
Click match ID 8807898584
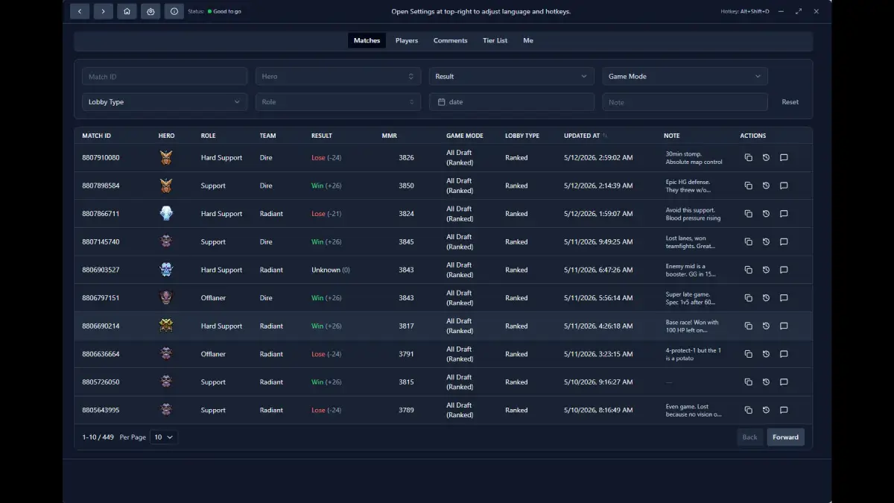click(101, 186)
